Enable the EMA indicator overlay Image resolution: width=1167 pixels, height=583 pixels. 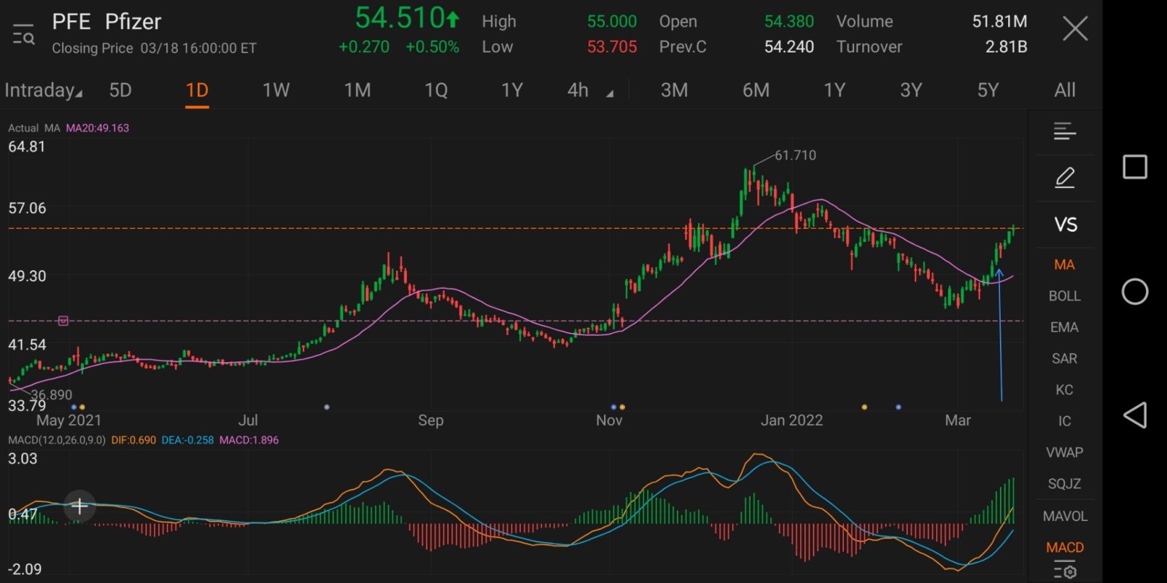[x=1064, y=327]
